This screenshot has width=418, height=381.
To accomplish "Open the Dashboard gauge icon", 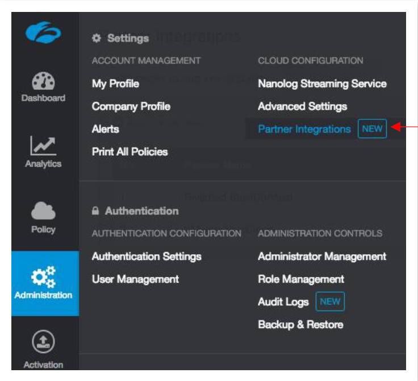I will 44,80.
